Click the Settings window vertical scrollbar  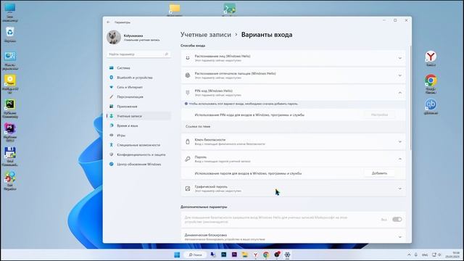click(410, 98)
